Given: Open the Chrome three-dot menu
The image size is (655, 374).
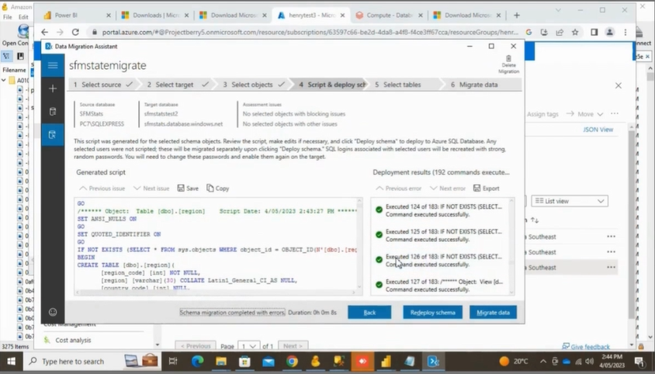Looking at the screenshot, I should tap(626, 32).
